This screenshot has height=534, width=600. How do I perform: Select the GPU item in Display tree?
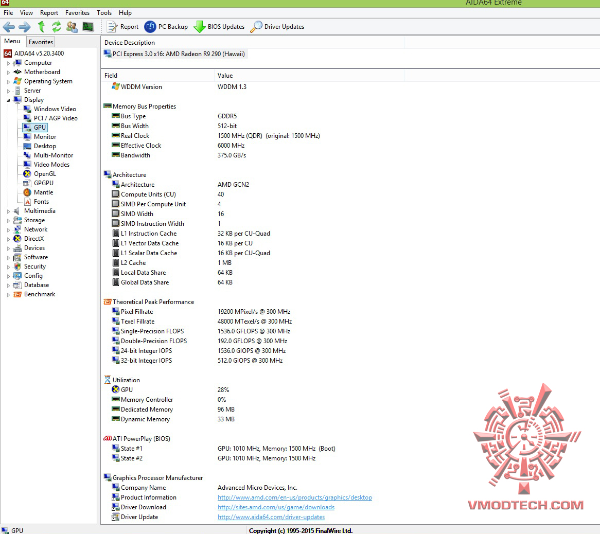[40, 128]
